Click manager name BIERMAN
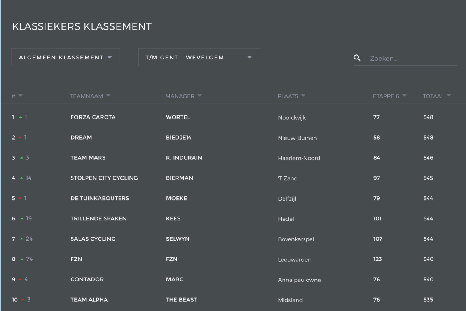 click(x=180, y=178)
